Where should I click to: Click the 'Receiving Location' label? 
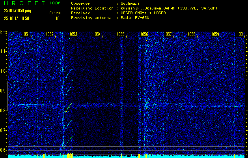pos(92,8)
